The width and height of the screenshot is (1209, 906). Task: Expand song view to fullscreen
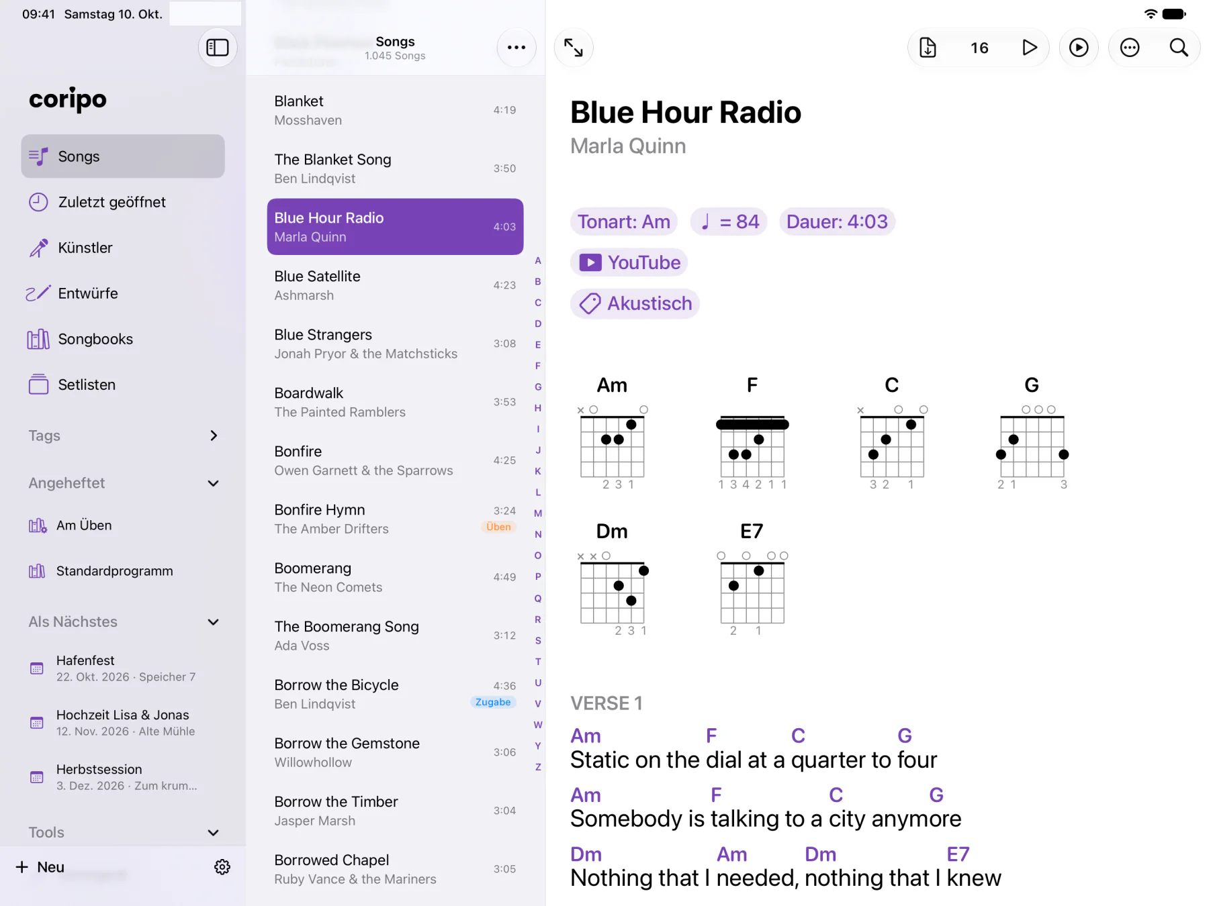click(x=574, y=48)
